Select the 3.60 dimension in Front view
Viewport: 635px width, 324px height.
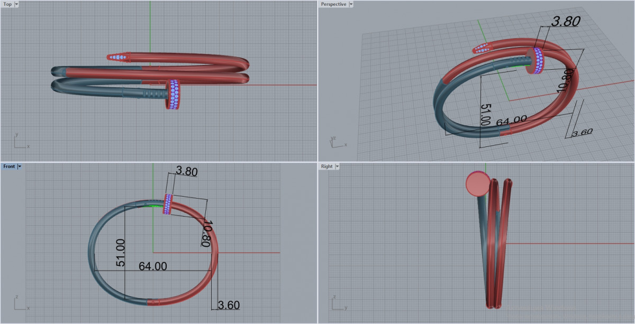click(x=229, y=305)
